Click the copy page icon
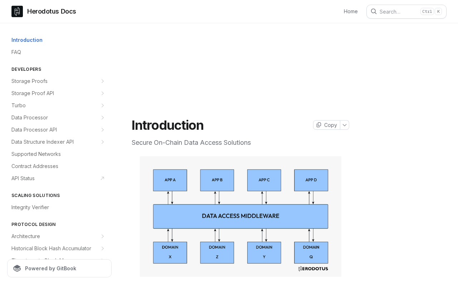The width and height of the screenshot is (458, 286). [x=319, y=125]
